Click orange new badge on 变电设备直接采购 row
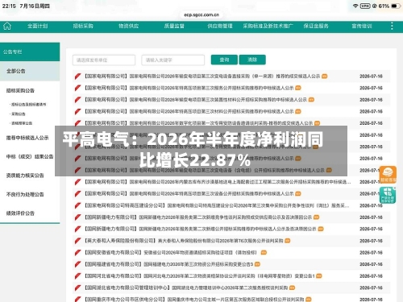 325,77
